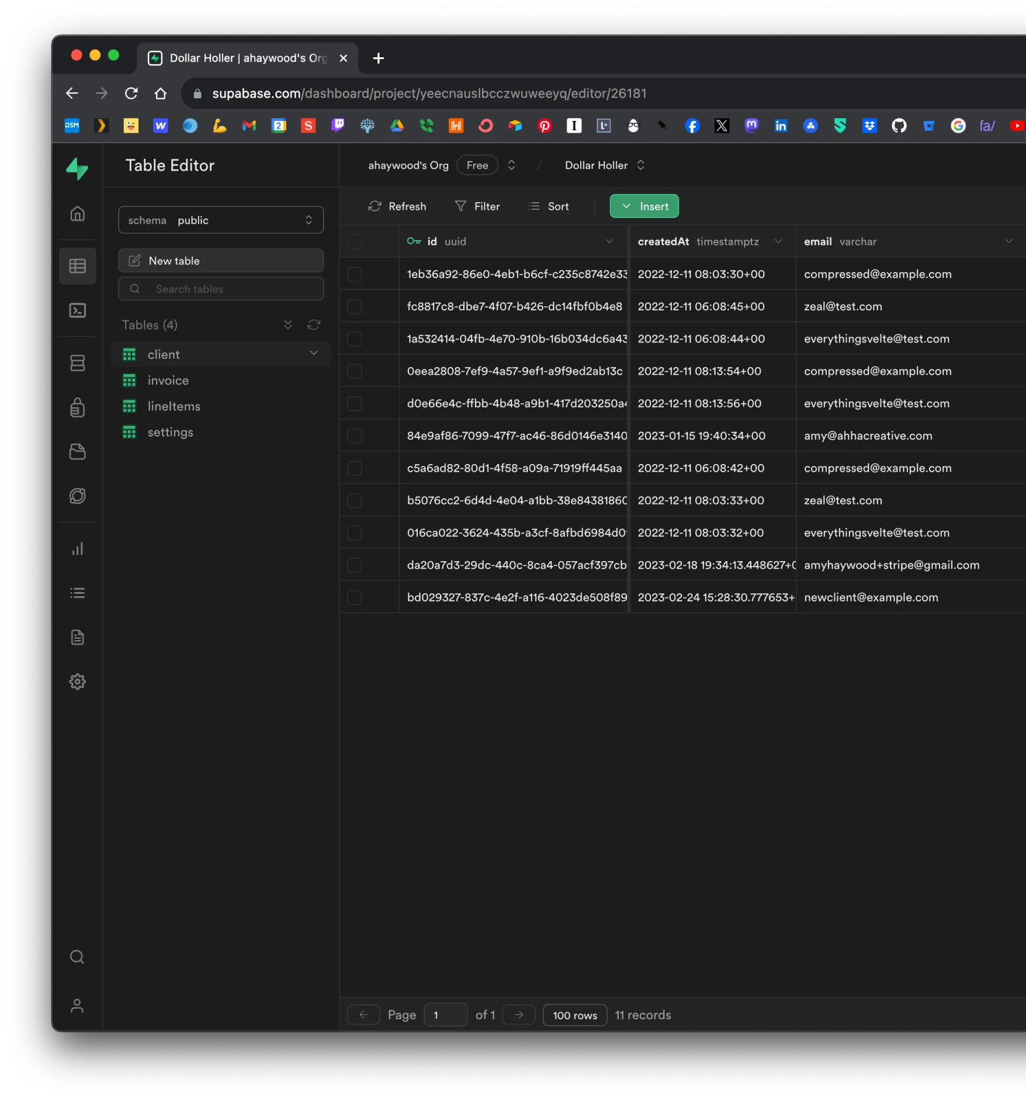Open Project Settings gear icon
The width and height of the screenshot is (1026, 1100).
[x=77, y=682]
